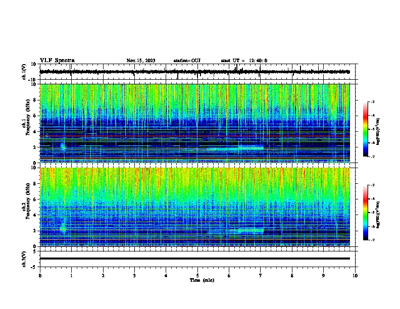
Task: Click the time axis tick label "5"
Action: point(197,276)
